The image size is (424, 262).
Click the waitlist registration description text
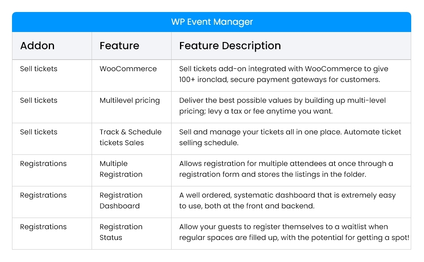pyautogui.click(x=294, y=232)
